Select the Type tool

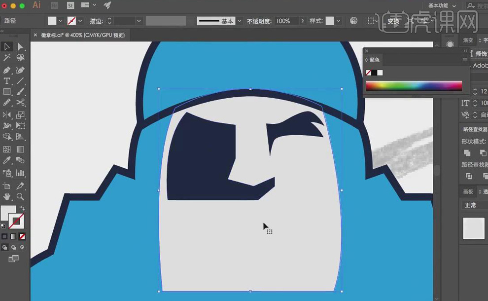point(7,81)
